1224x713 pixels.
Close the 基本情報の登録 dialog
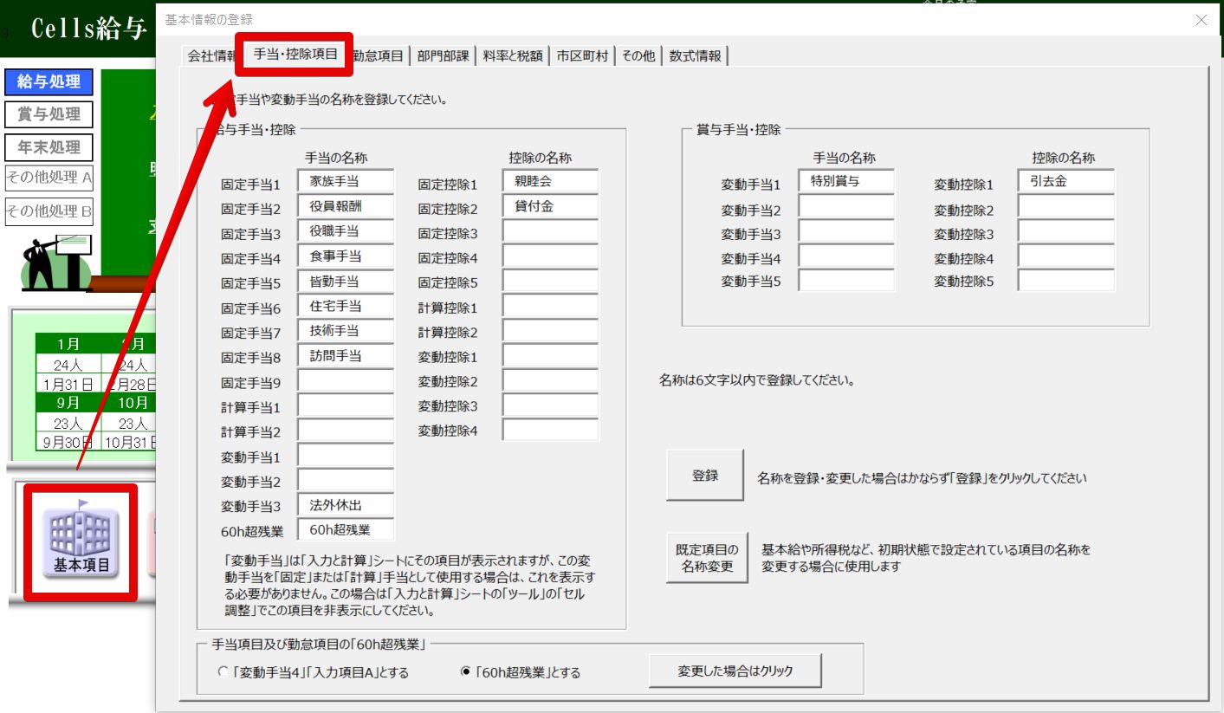point(1201,20)
